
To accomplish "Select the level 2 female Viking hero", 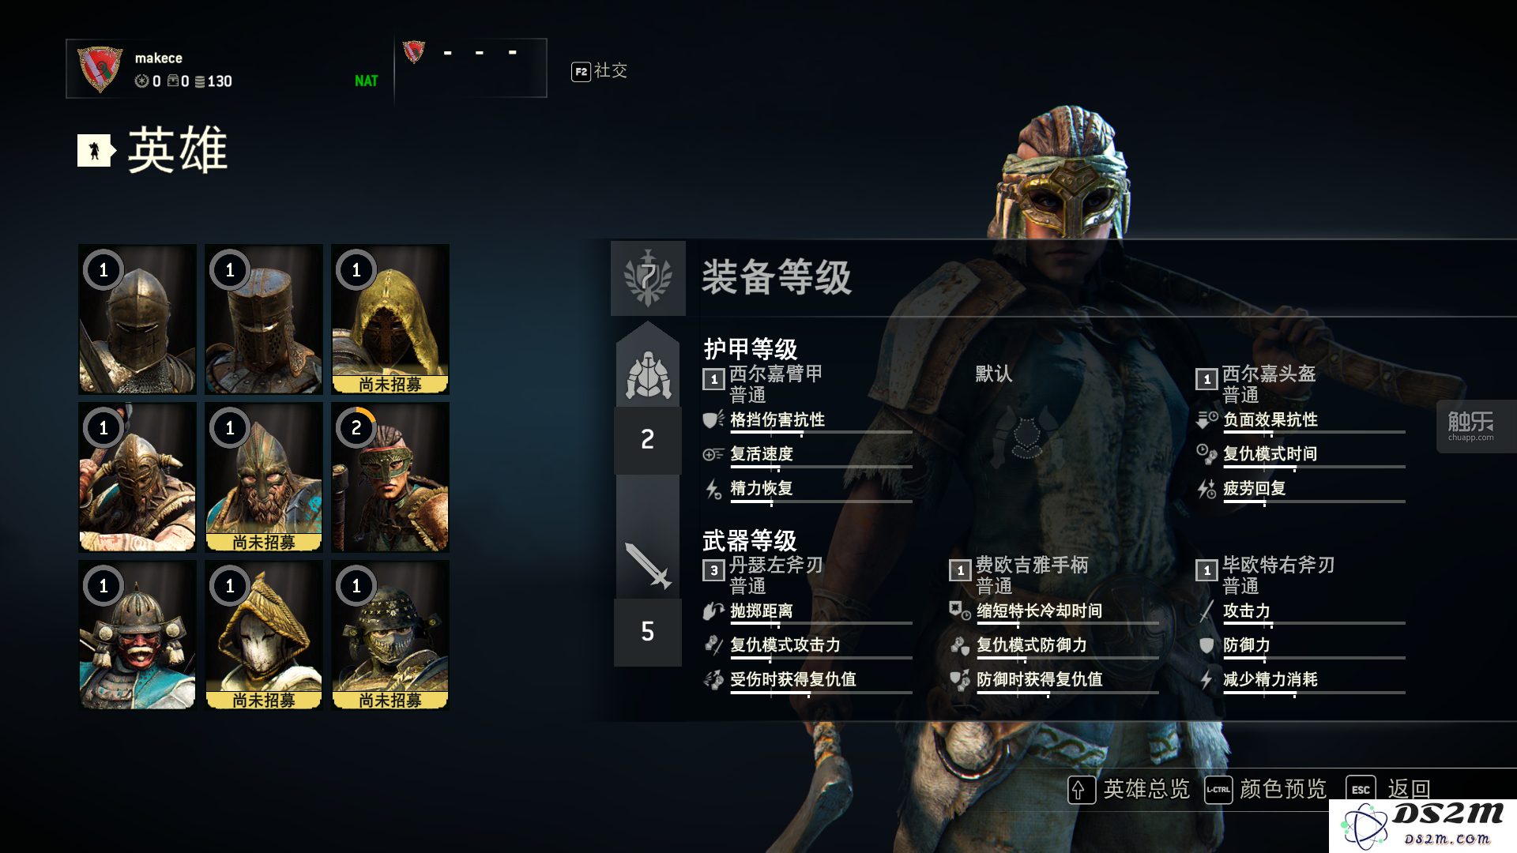I will 390,477.
